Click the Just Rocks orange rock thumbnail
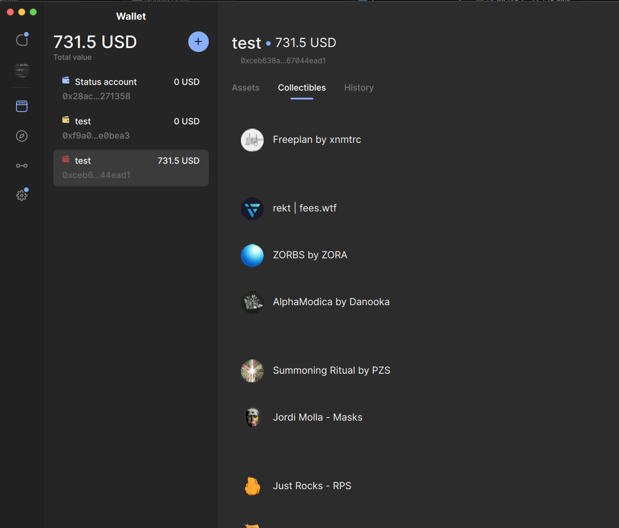 tap(252, 486)
